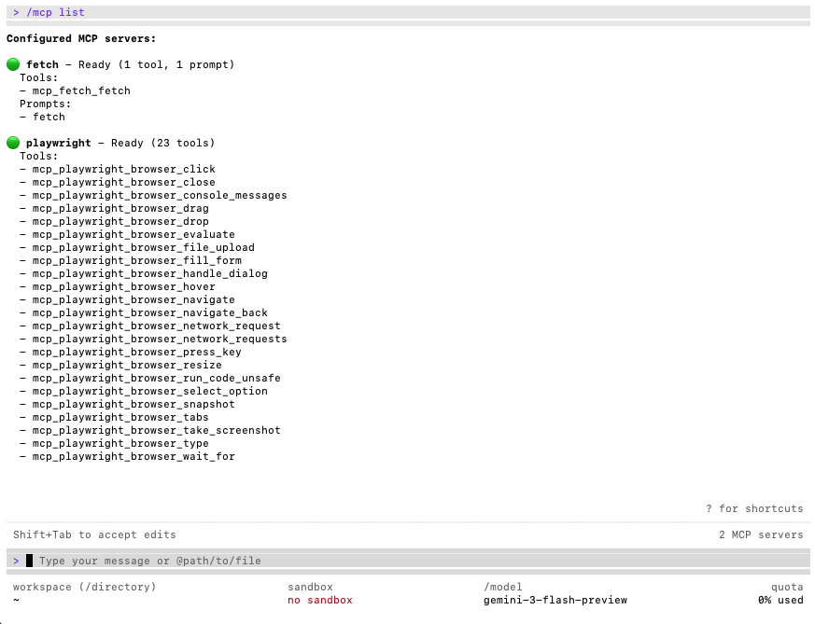Click mcp_playwright_browser_network_request entry
This screenshot has width=815, height=624.
[x=157, y=326]
